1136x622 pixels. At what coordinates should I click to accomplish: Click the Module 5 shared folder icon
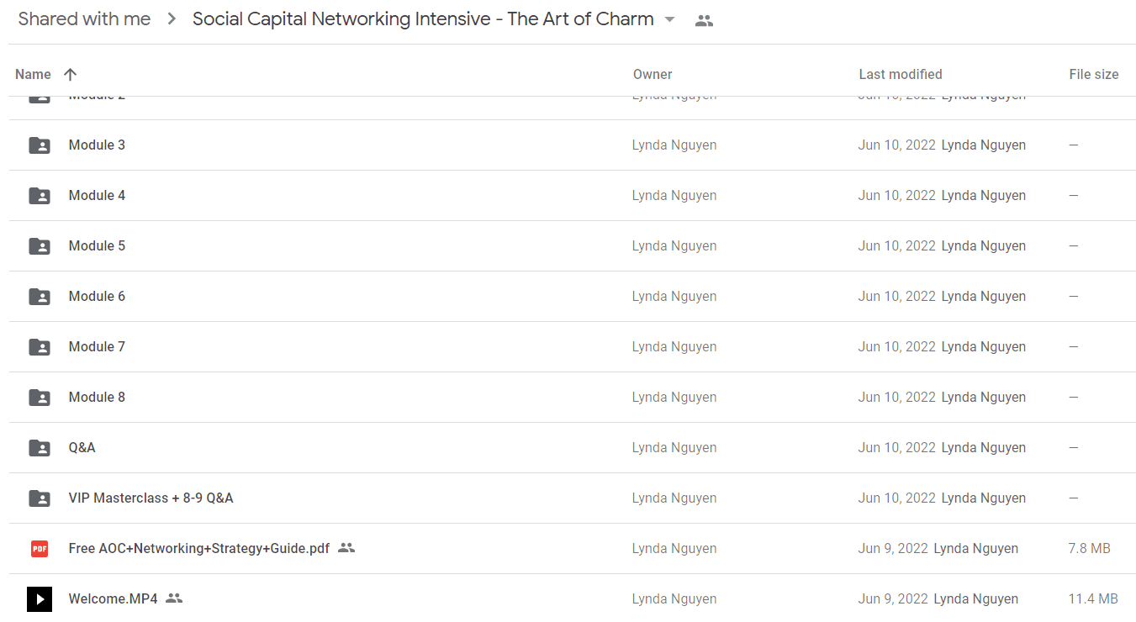[40, 246]
